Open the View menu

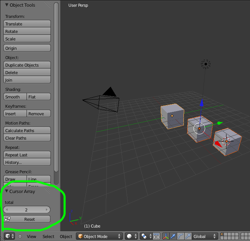pyautogui.click(x=31, y=237)
